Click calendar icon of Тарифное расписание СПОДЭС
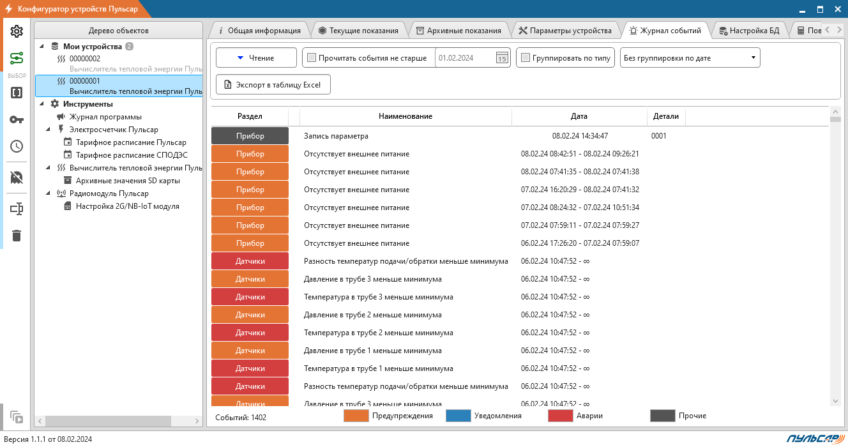Viewport: 848px width, 447px height. 68,155
